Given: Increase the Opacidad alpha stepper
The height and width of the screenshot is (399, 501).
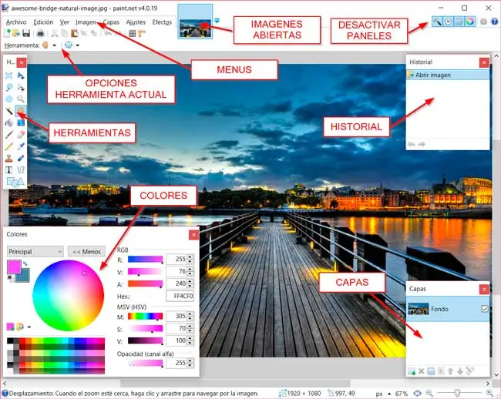Looking at the screenshot, I should (190, 360).
